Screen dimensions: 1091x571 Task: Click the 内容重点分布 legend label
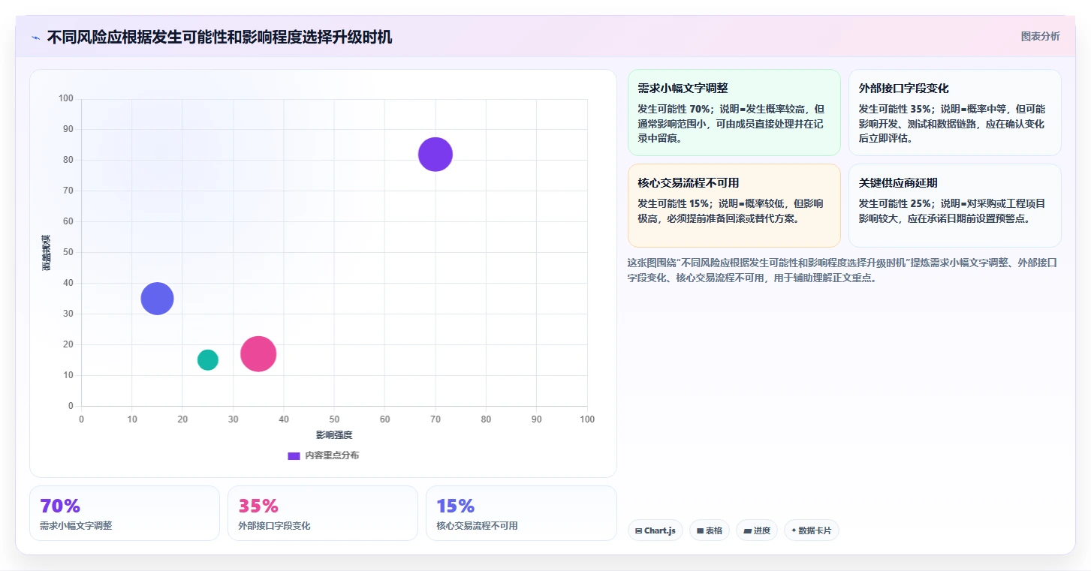coord(332,455)
